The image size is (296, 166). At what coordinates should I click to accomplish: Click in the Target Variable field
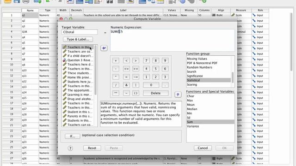point(80,32)
